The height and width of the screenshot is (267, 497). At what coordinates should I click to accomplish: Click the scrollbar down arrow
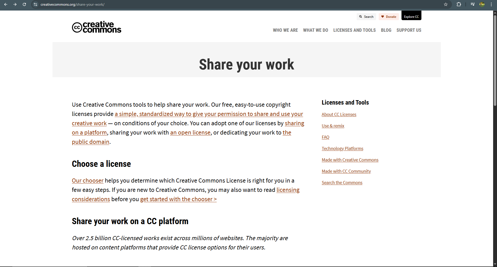[x=495, y=265]
